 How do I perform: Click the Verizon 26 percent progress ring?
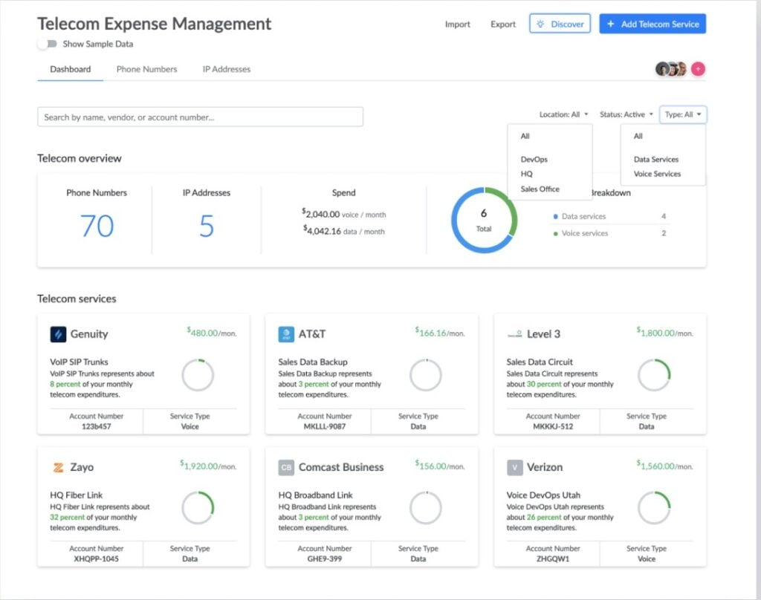pos(654,508)
